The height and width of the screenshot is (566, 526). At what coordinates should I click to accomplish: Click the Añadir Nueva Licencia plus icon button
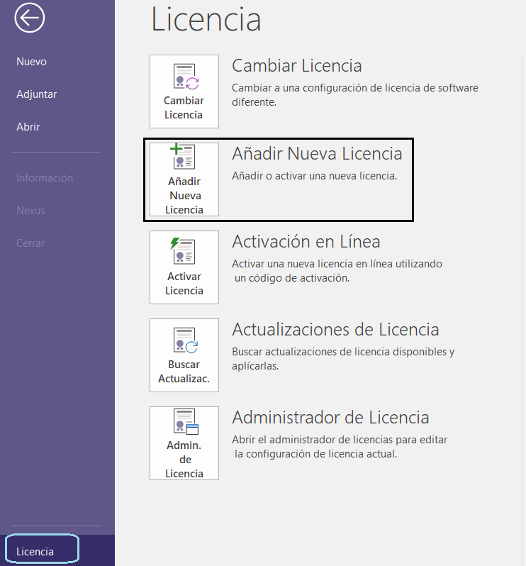184,179
